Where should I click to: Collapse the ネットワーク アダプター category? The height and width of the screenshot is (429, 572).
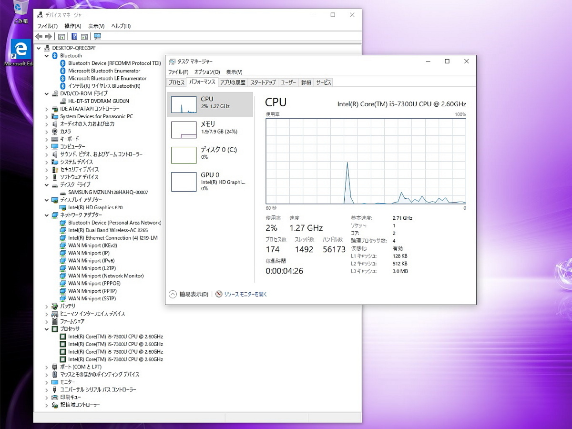pos(47,215)
